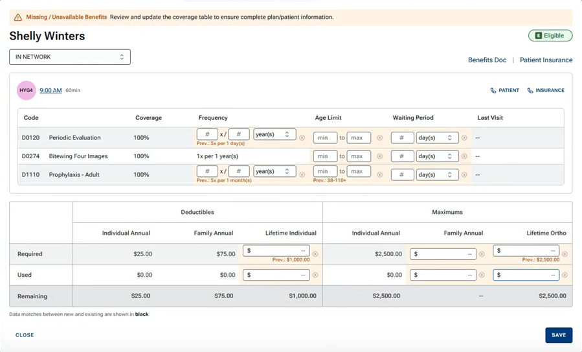Image resolution: width=582 pixels, height=352 pixels.
Task: Open the Patient Insurance link
Action: coord(546,60)
